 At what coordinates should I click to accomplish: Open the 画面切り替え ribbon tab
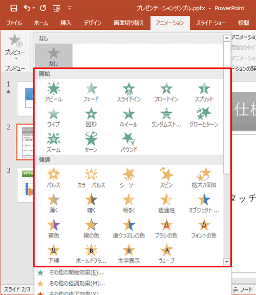tap(129, 23)
